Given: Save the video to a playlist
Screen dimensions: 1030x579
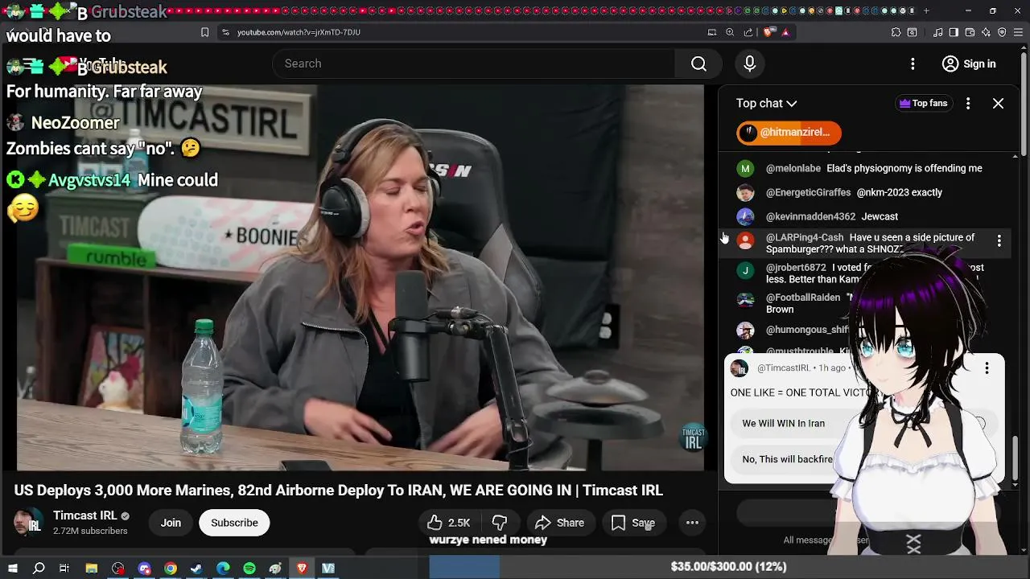Looking at the screenshot, I should (x=633, y=523).
